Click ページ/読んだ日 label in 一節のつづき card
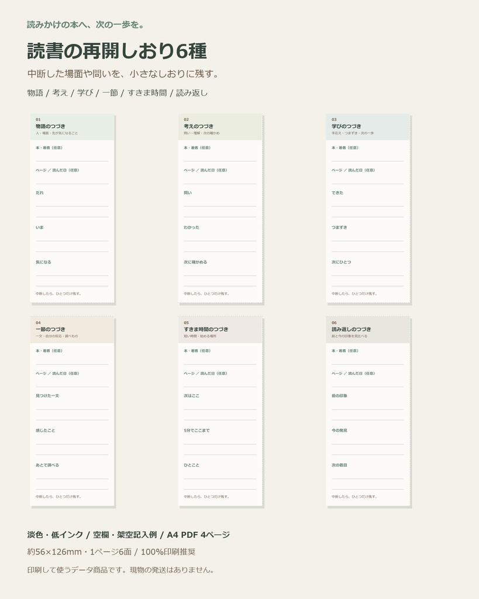Viewport: 479px width, 599px height. [x=57, y=374]
